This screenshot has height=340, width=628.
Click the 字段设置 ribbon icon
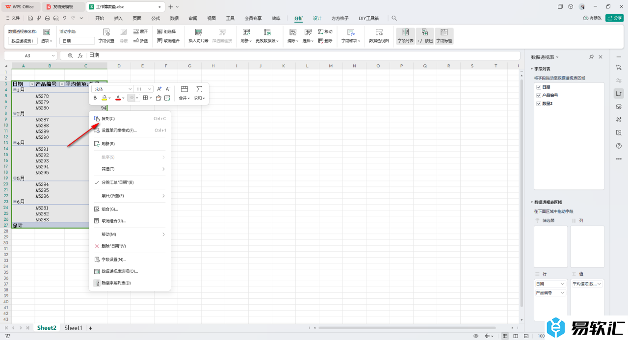pos(106,32)
